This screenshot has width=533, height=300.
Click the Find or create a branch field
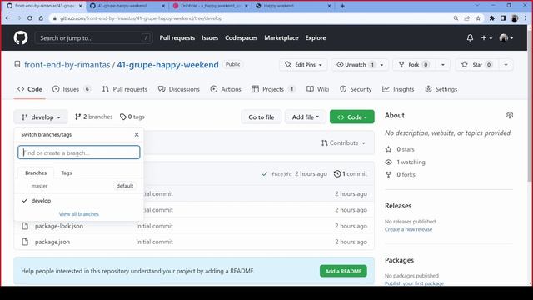(x=79, y=152)
